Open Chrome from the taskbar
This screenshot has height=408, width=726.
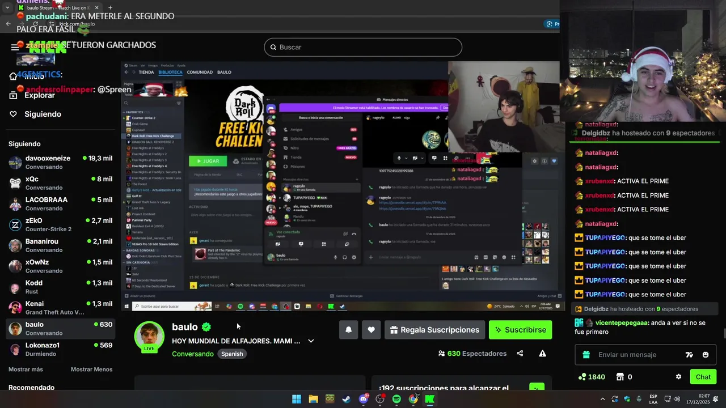[413, 399]
